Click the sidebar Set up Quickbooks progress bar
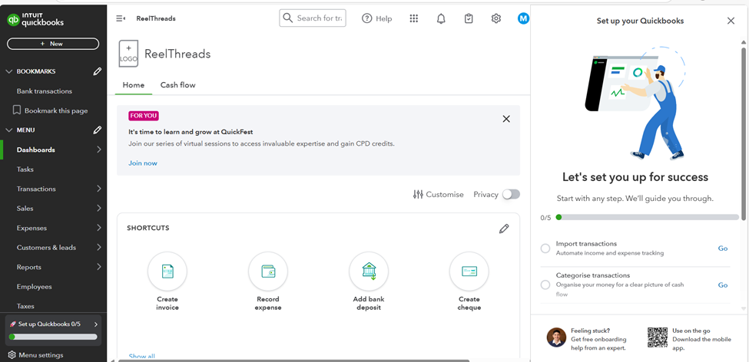The height and width of the screenshot is (362, 749). 53,337
